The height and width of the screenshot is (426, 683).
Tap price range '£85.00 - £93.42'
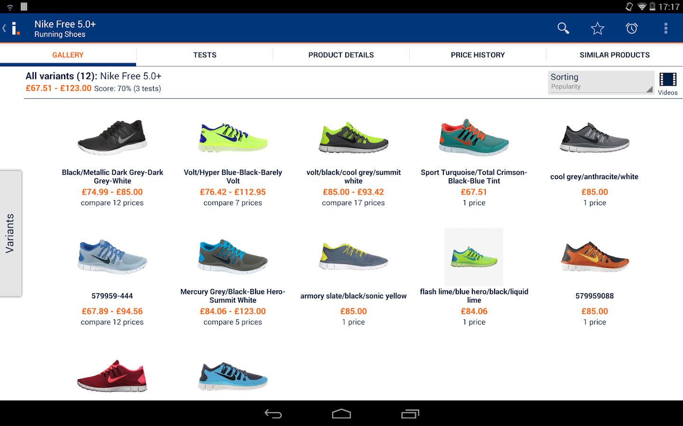pos(353,192)
